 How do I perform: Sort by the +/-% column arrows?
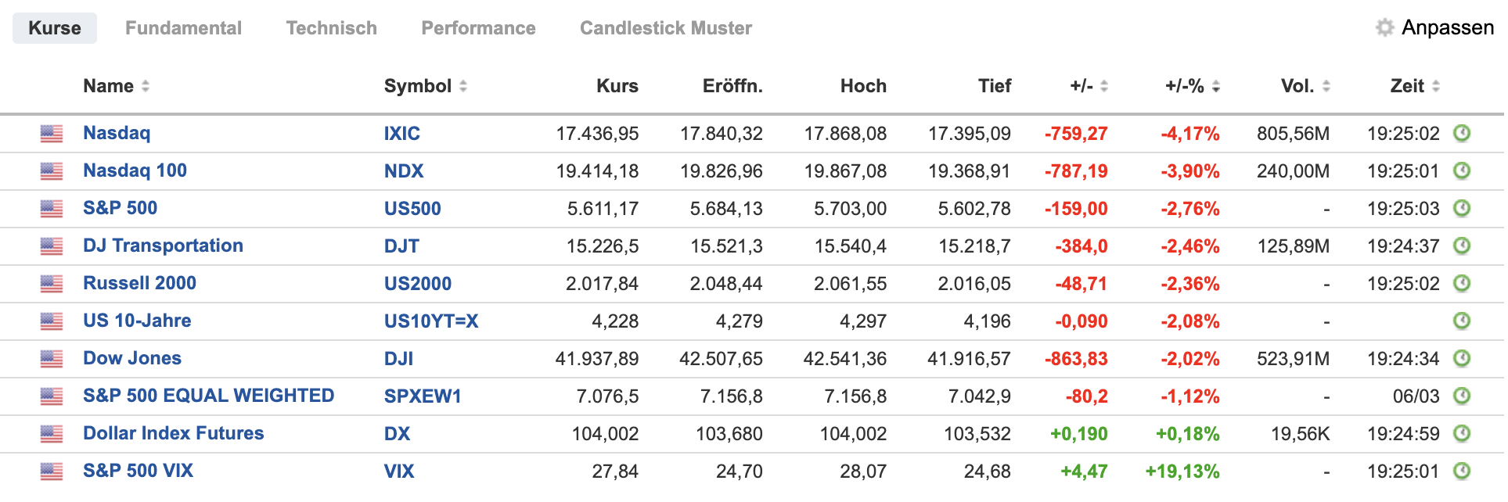coord(1216,86)
